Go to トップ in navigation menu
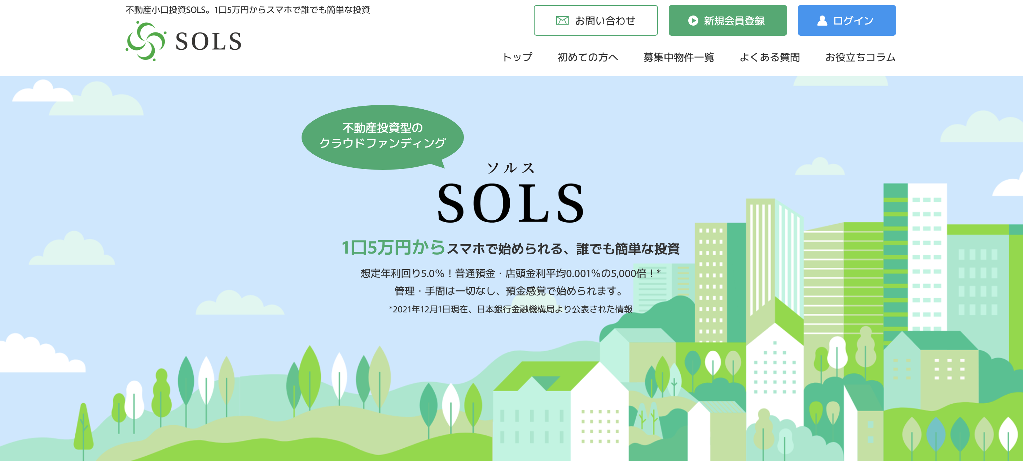This screenshot has width=1023, height=461. (517, 57)
